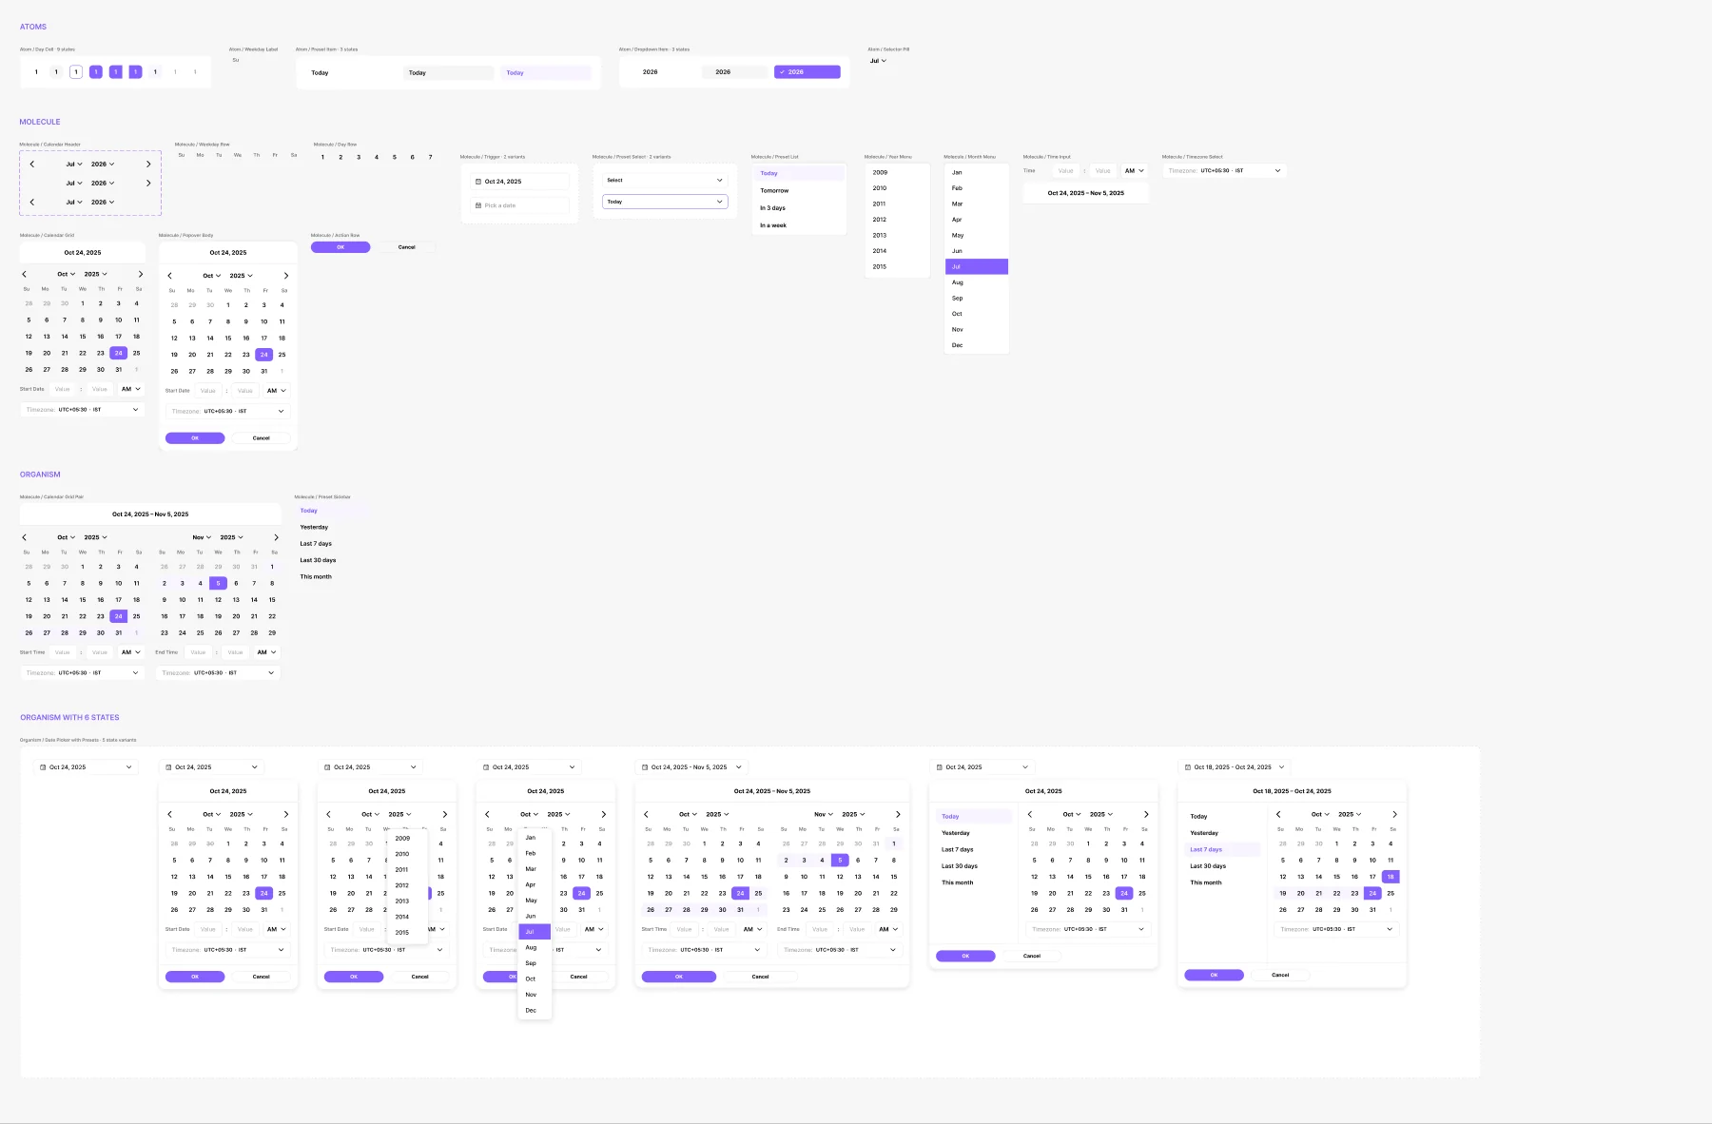Click next arrow in organism 'Oct 24, 2025 – Nov 5, 2025' popover
Screen dimensions: 1712x1124
898,814
